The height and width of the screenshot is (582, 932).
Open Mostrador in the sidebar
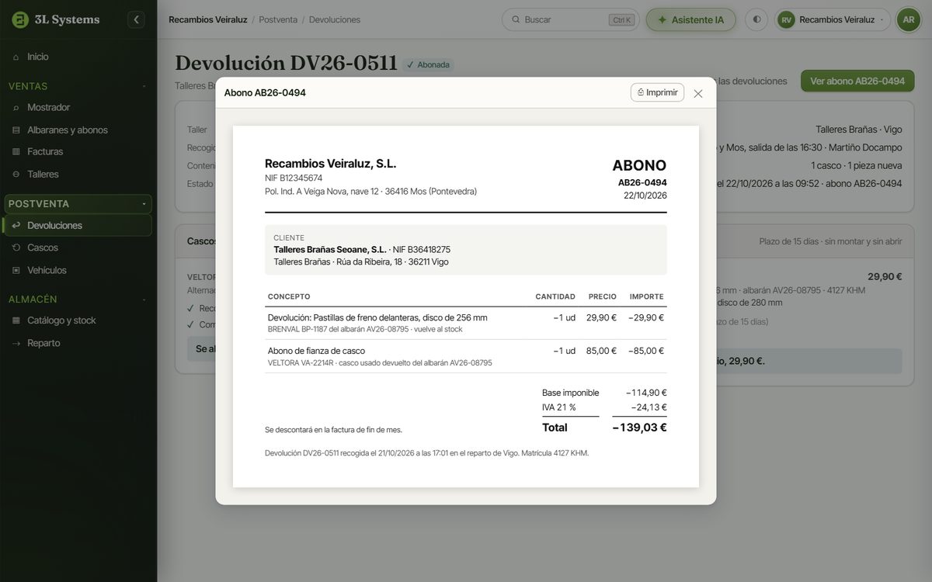coord(78,107)
